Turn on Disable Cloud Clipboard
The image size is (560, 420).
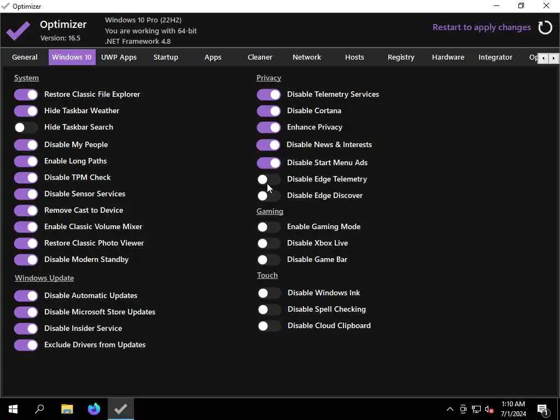[269, 326]
